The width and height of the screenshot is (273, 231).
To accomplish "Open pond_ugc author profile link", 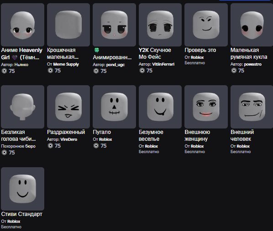I will pyautogui.click(x=115, y=65).
